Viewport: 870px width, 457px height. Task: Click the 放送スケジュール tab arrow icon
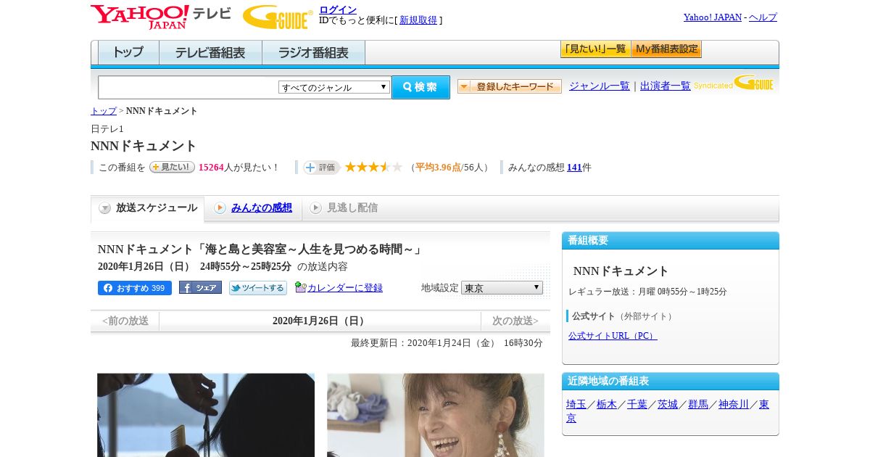tap(105, 208)
